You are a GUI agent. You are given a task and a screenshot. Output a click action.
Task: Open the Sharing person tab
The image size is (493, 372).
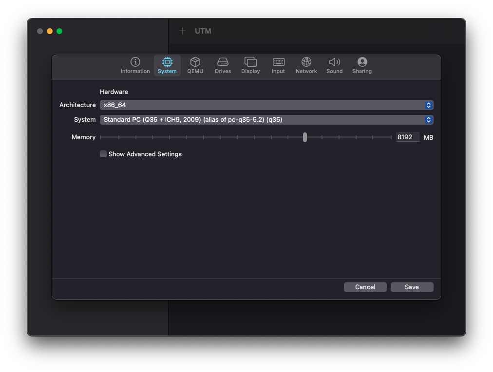(x=362, y=66)
